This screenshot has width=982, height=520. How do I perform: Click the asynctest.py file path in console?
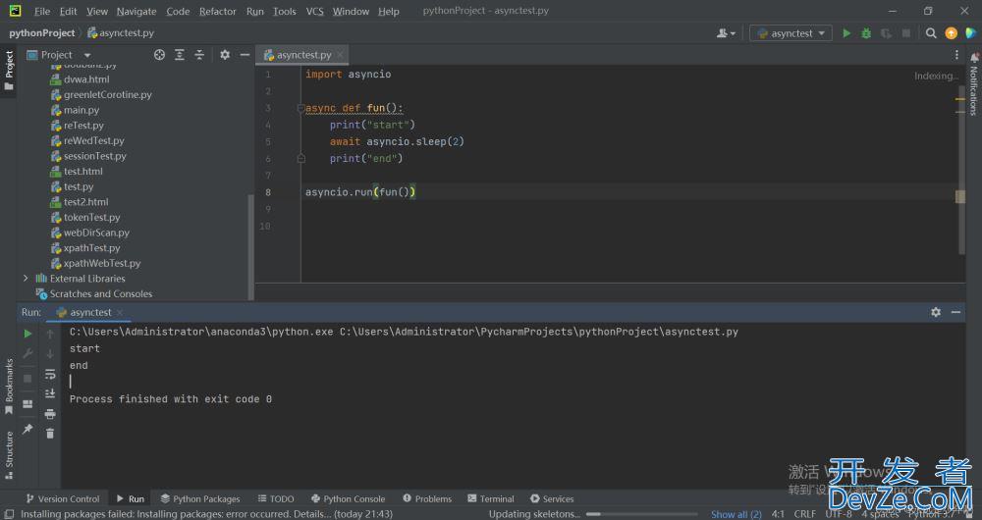tap(538, 332)
